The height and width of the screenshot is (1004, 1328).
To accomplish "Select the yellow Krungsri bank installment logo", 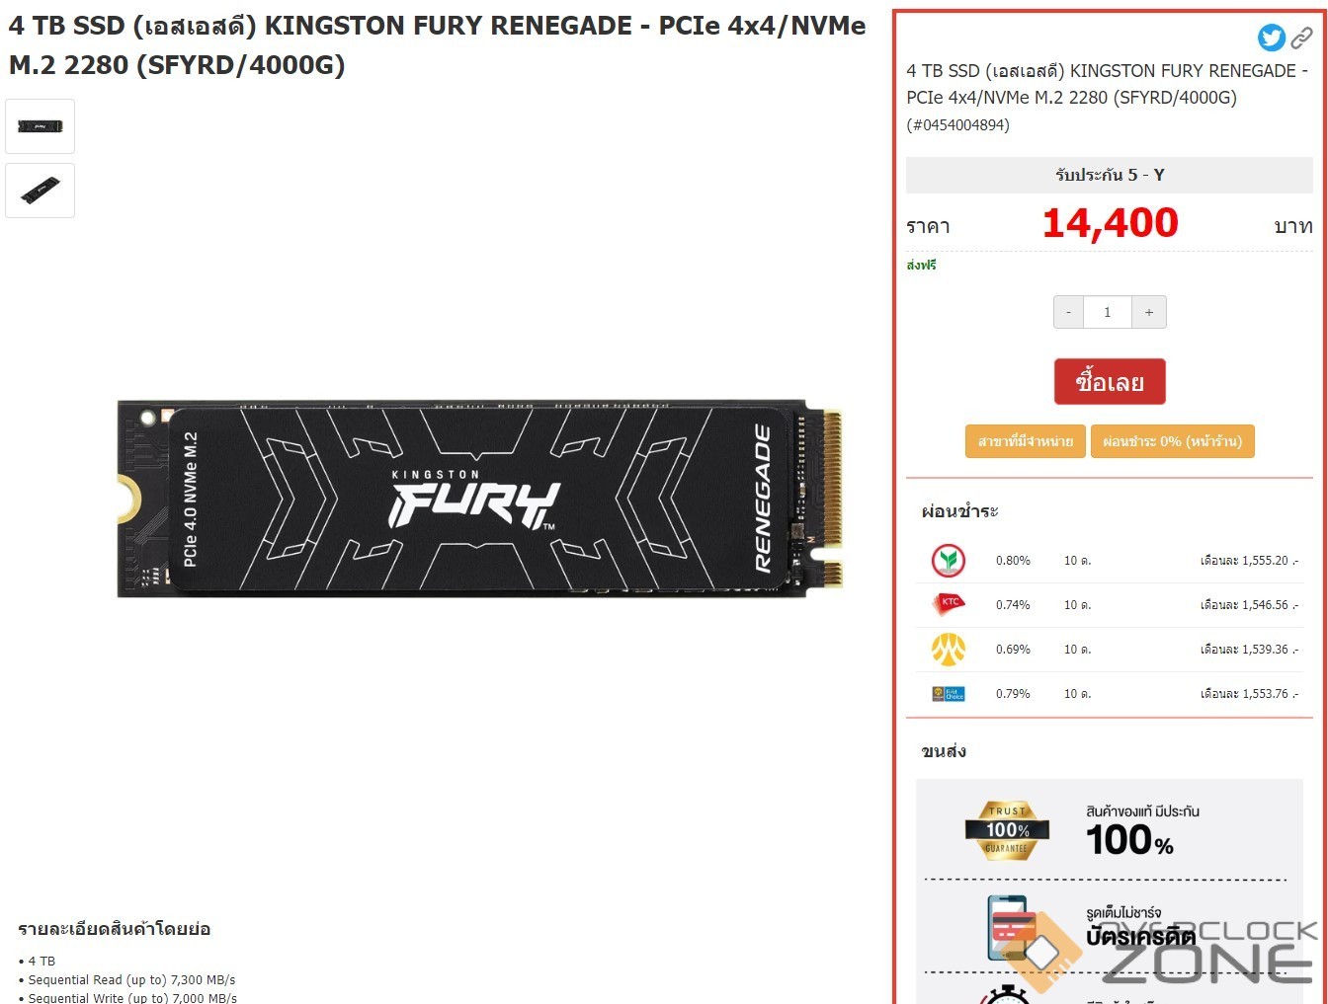I will click(x=949, y=649).
